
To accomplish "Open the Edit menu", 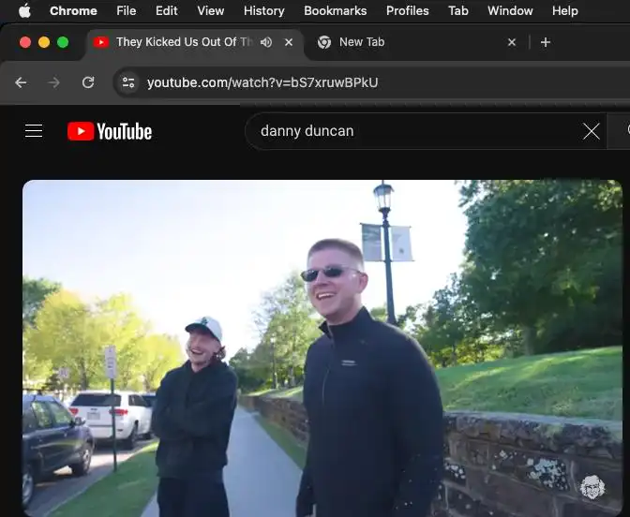I will pos(166,11).
